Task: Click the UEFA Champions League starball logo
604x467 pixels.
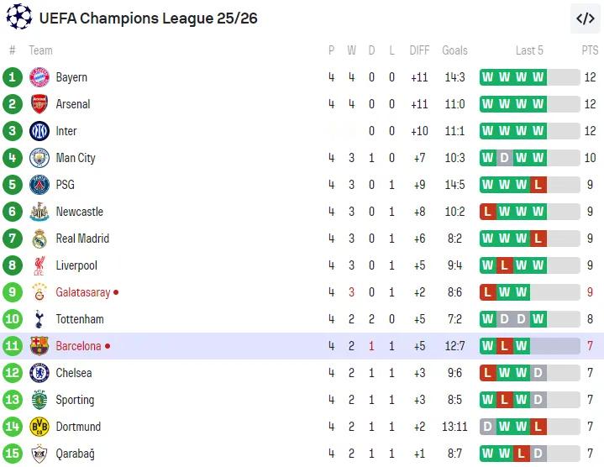Action: (x=18, y=17)
